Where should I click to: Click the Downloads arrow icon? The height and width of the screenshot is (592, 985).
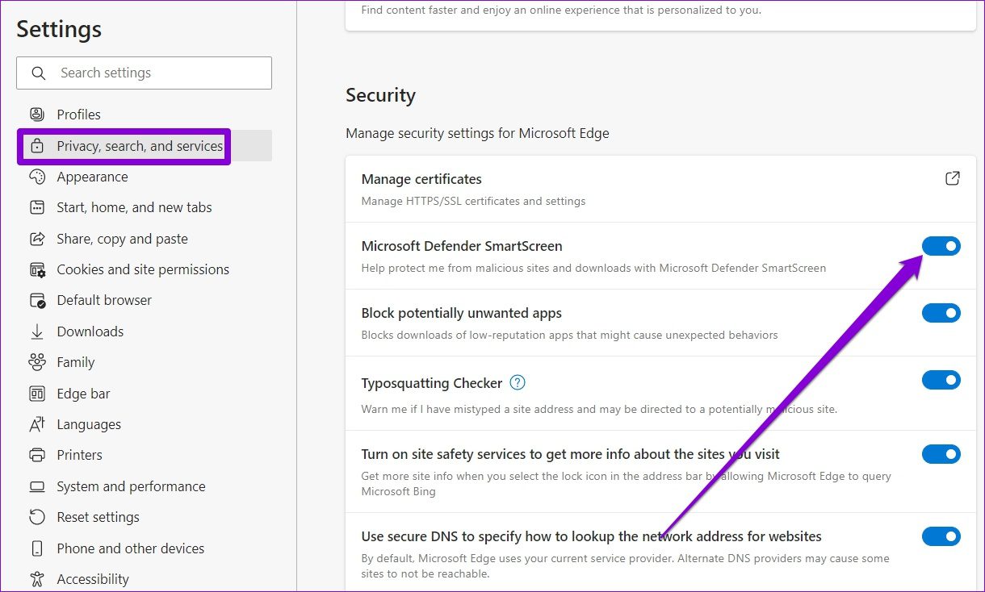[37, 331]
